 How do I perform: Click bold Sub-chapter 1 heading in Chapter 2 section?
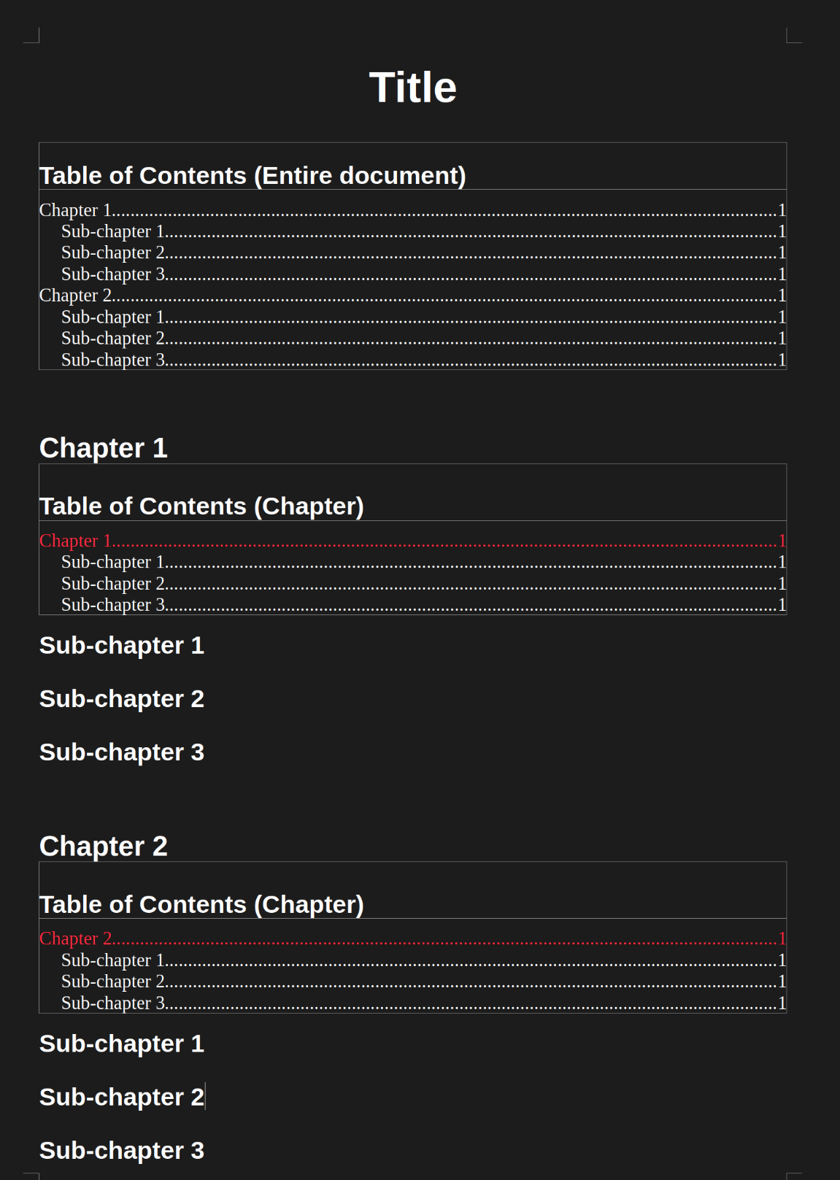122,1044
